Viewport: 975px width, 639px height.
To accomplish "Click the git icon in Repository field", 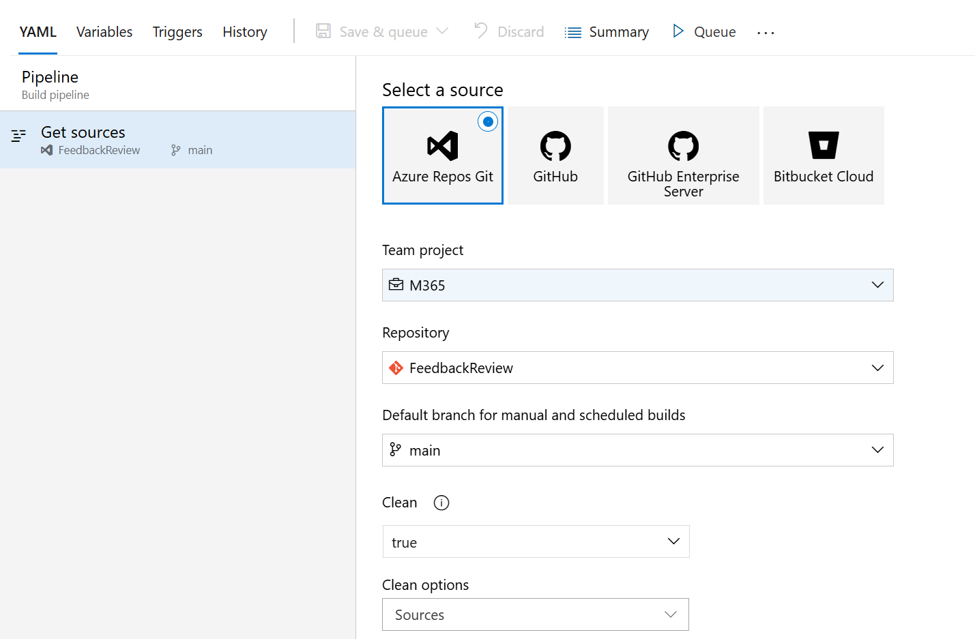I will (x=396, y=368).
